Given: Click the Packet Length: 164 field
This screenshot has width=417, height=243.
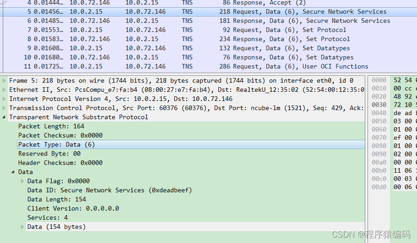Looking at the screenshot, I should pyautogui.click(x=51, y=126).
